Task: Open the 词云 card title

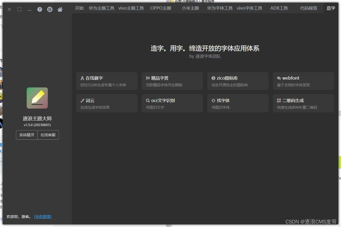Action: 90,101
